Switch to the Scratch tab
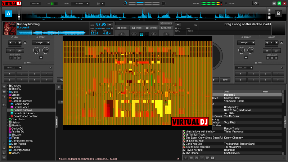Viewport: 288px width, 162px height. [x=152, y=28]
